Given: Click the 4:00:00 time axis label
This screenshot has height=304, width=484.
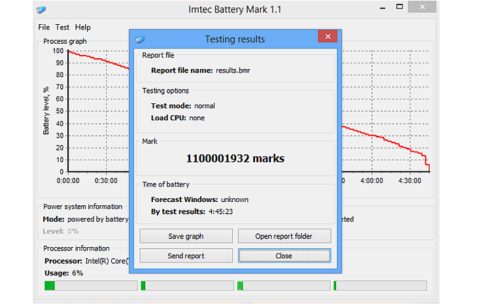Looking at the screenshot, I should point(372,180).
